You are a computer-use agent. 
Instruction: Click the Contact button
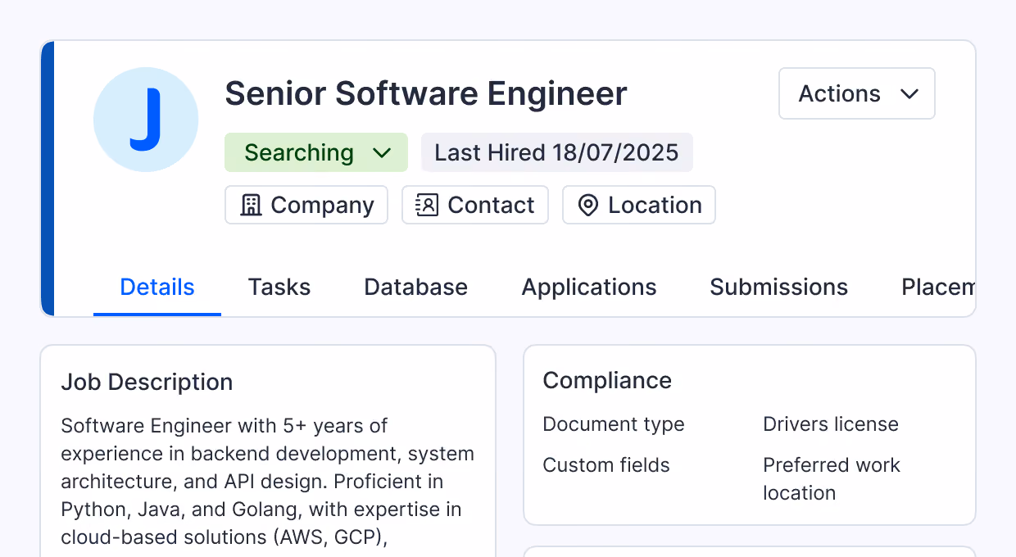(x=475, y=205)
